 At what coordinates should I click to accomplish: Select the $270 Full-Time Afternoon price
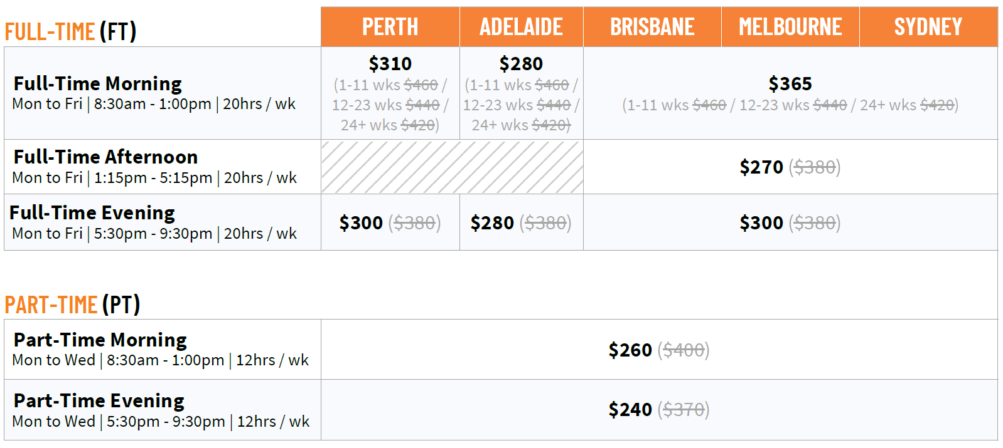[761, 167]
